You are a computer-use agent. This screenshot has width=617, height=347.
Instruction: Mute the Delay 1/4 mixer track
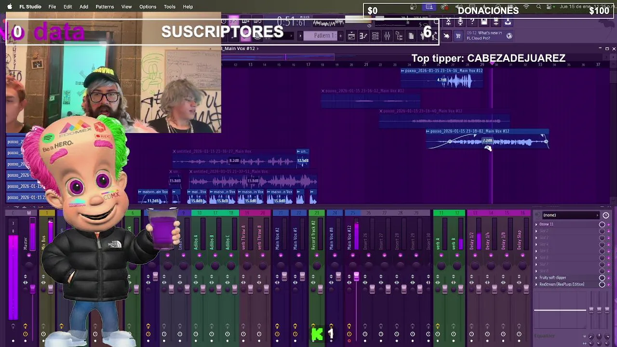[490, 255]
